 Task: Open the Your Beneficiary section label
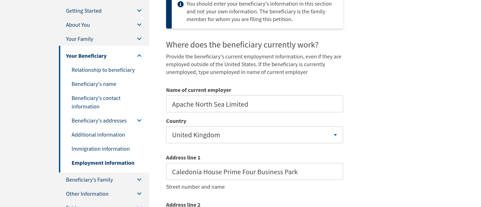86,56
